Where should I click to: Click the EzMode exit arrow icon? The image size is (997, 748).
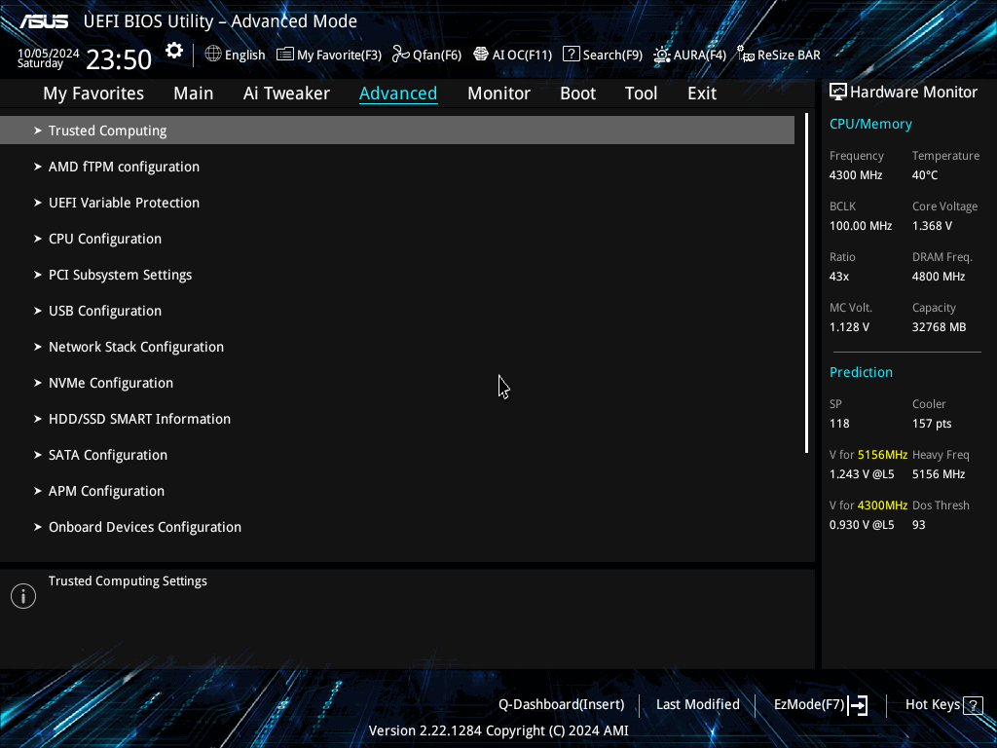click(x=859, y=705)
